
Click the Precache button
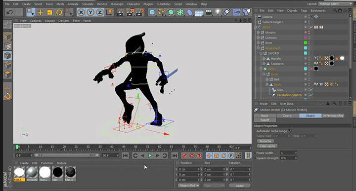[x=265, y=141]
